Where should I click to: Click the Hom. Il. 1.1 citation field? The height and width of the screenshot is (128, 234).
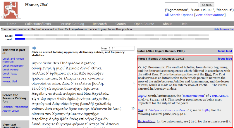[x=118, y=48]
